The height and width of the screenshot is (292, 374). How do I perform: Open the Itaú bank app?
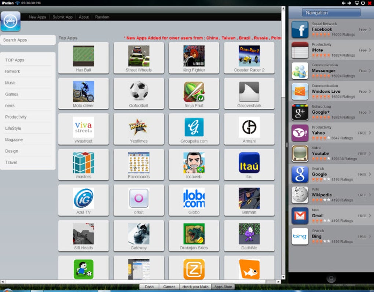click(x=249, y=165)
